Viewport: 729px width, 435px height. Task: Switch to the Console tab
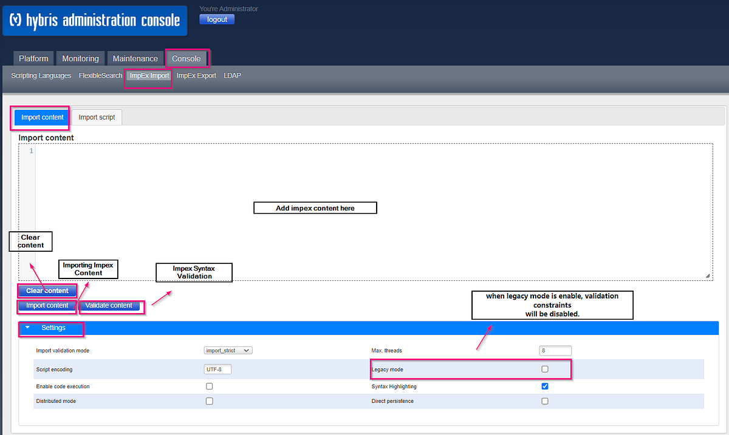[x=186, y=58]
